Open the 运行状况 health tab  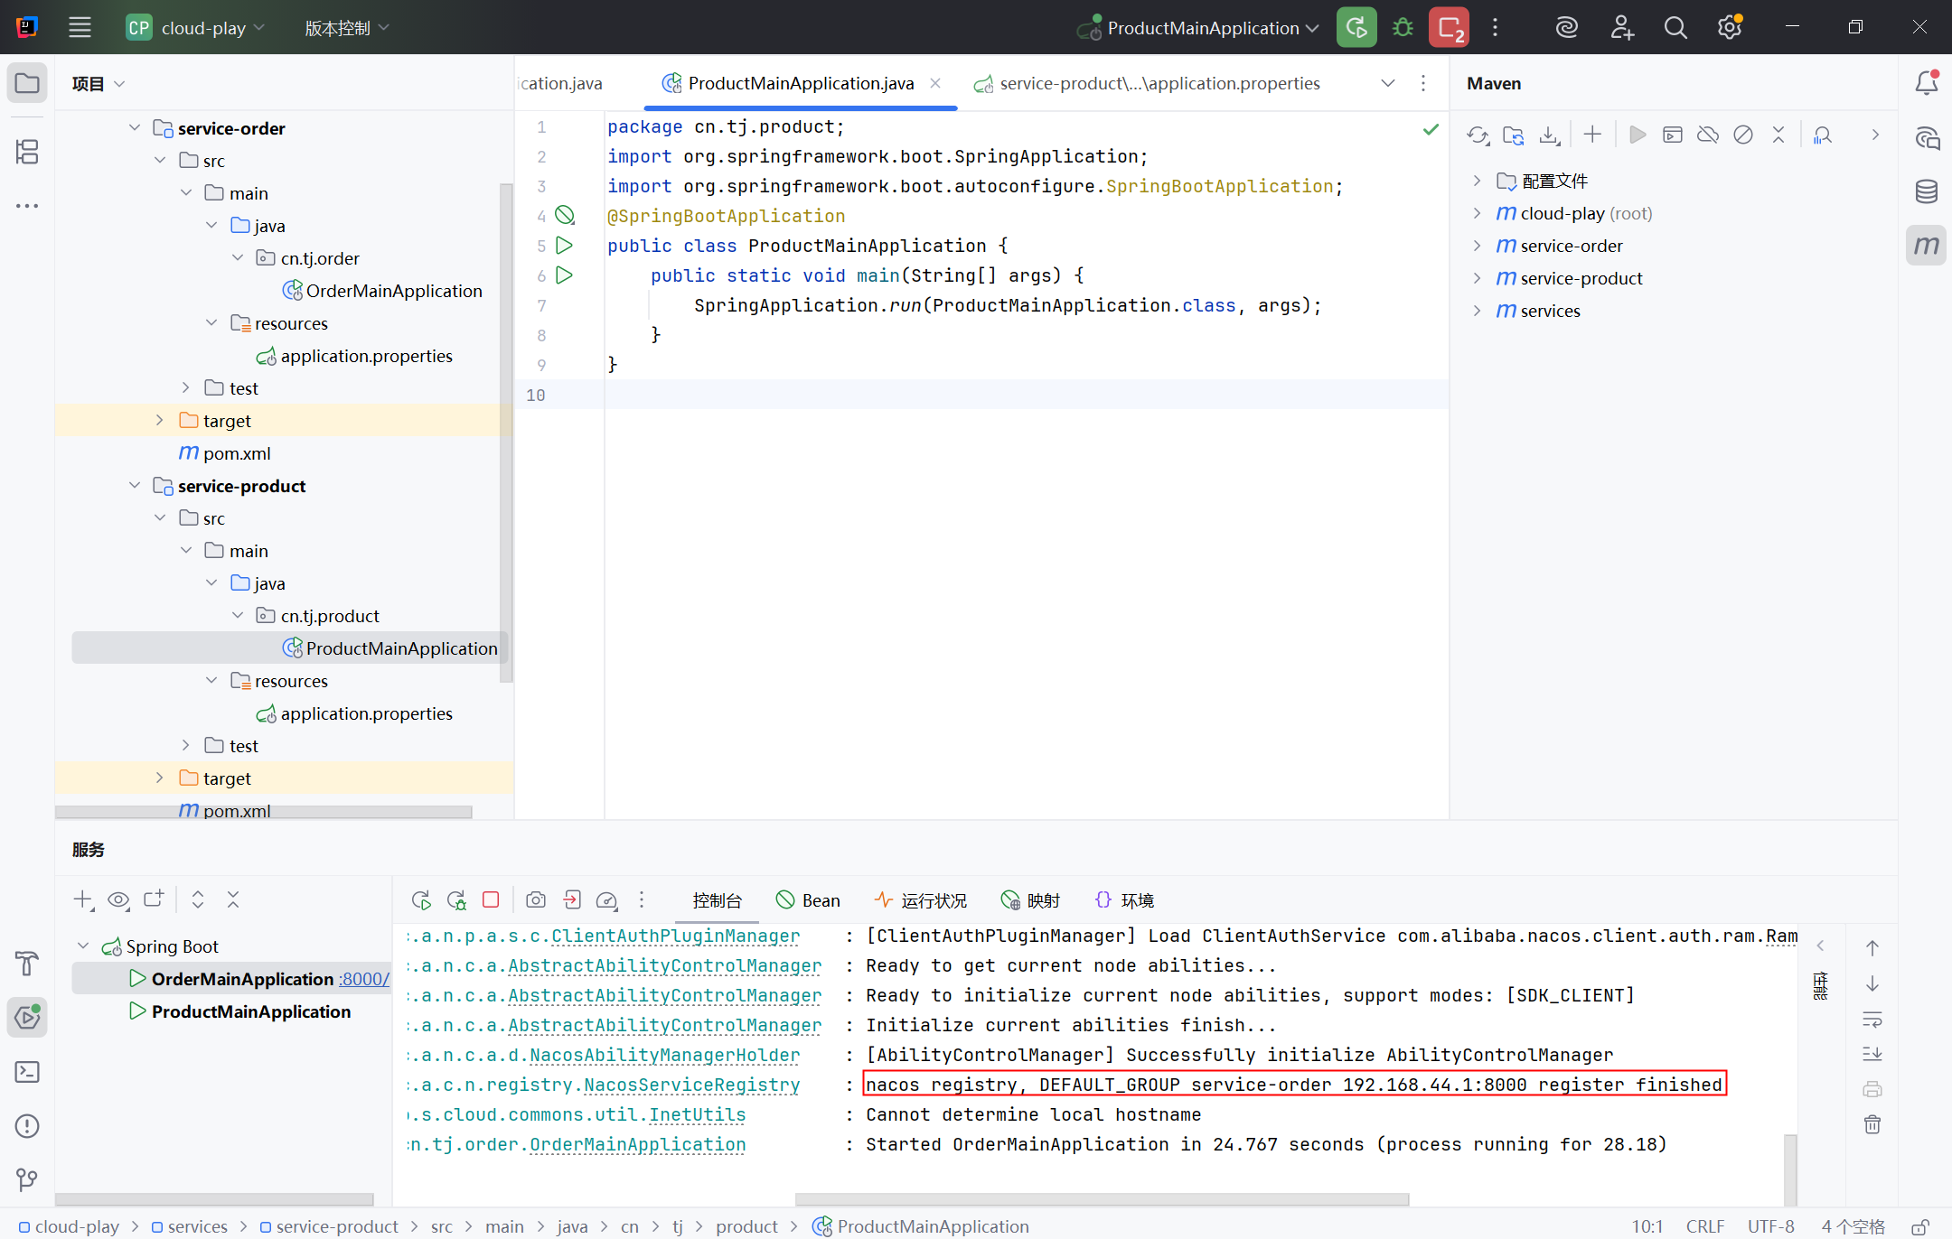pyautogui.click(x=920, y=900)
